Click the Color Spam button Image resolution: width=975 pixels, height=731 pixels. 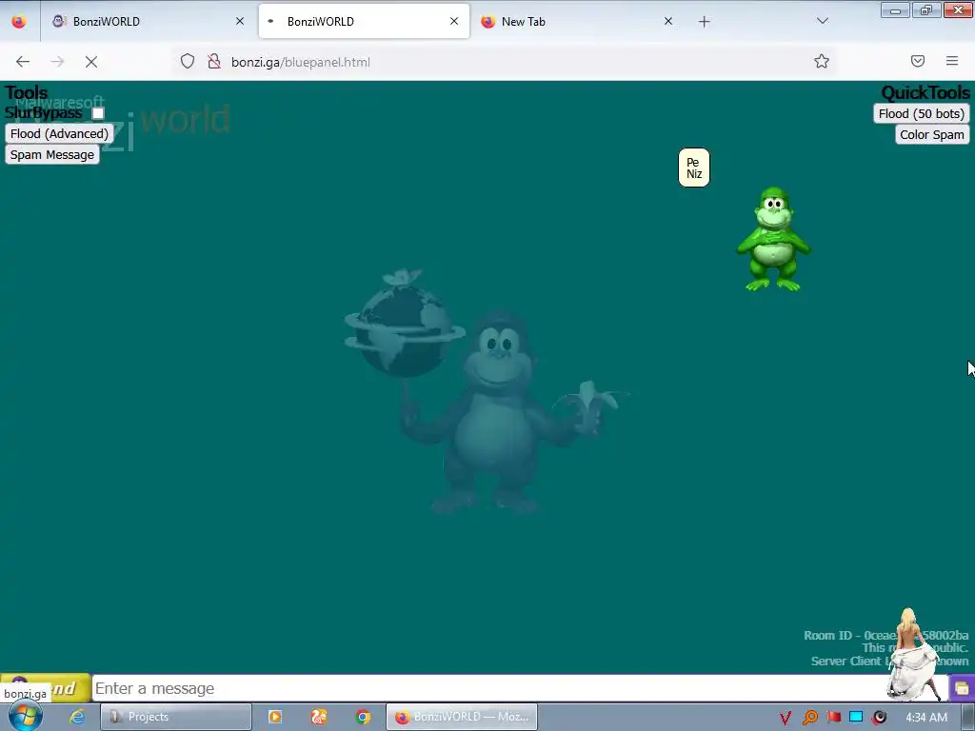pyautogui.click(x=931, y=135)
